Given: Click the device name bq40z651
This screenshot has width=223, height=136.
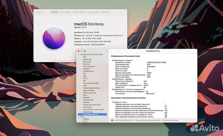Looking at the screenshot, I should click(151, 66).
